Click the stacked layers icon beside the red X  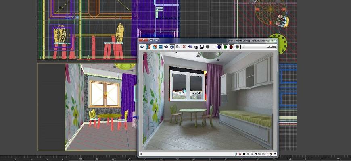pyautogui.click(x=190, y=47)
